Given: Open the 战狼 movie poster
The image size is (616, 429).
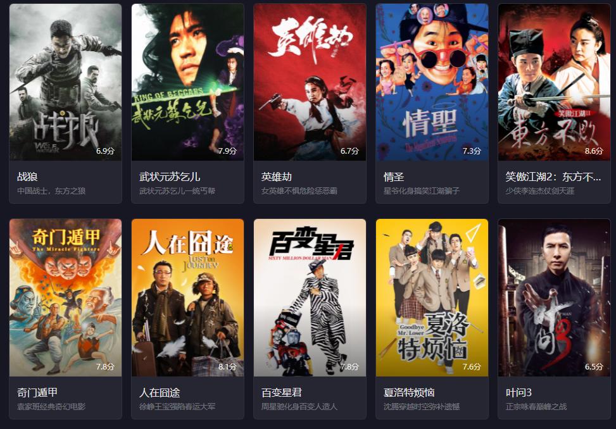Looking at the screenshot, I should (66, 82).
